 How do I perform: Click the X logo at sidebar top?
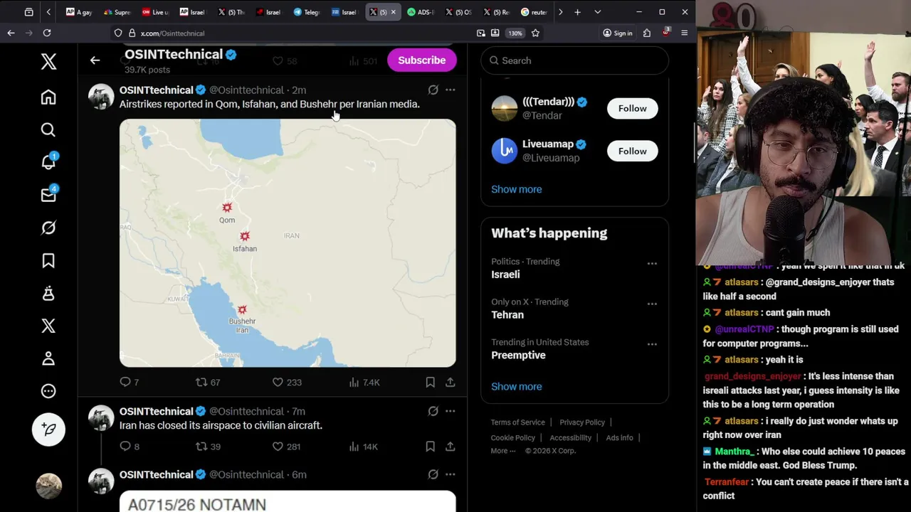click(x=48, y=61)
